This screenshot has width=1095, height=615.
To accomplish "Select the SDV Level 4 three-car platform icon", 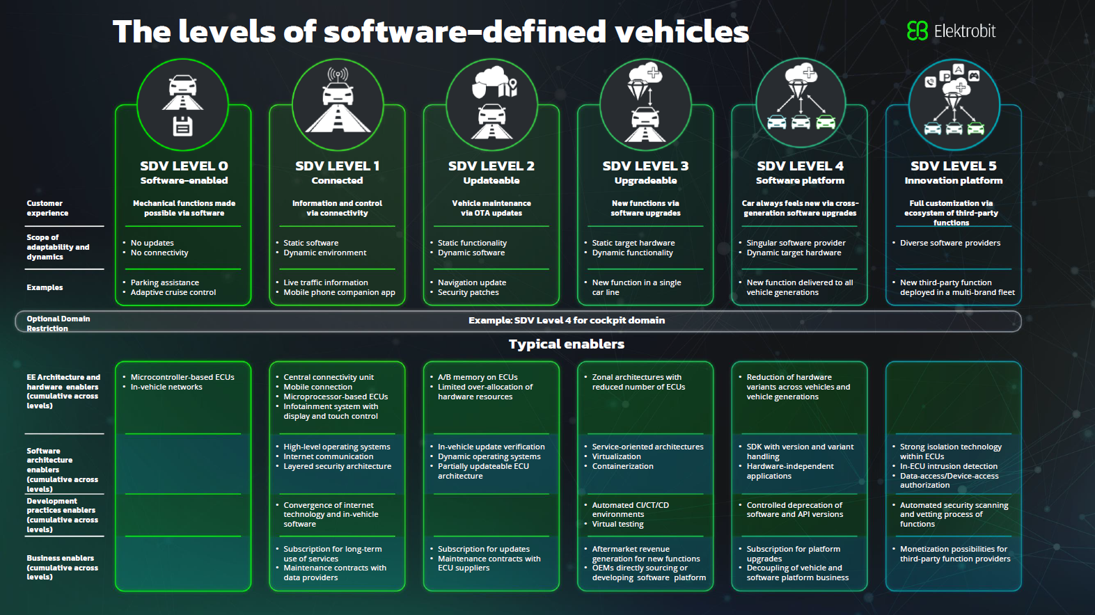I will [x=801, y=104].
